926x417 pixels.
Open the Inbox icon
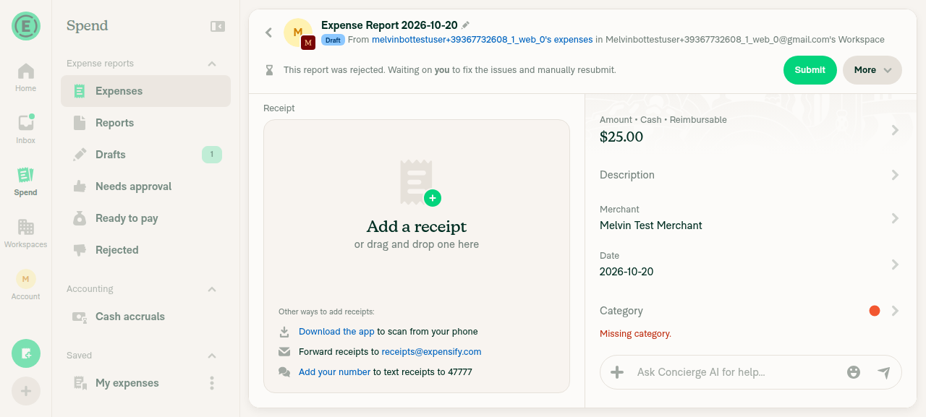coord(25,123)
